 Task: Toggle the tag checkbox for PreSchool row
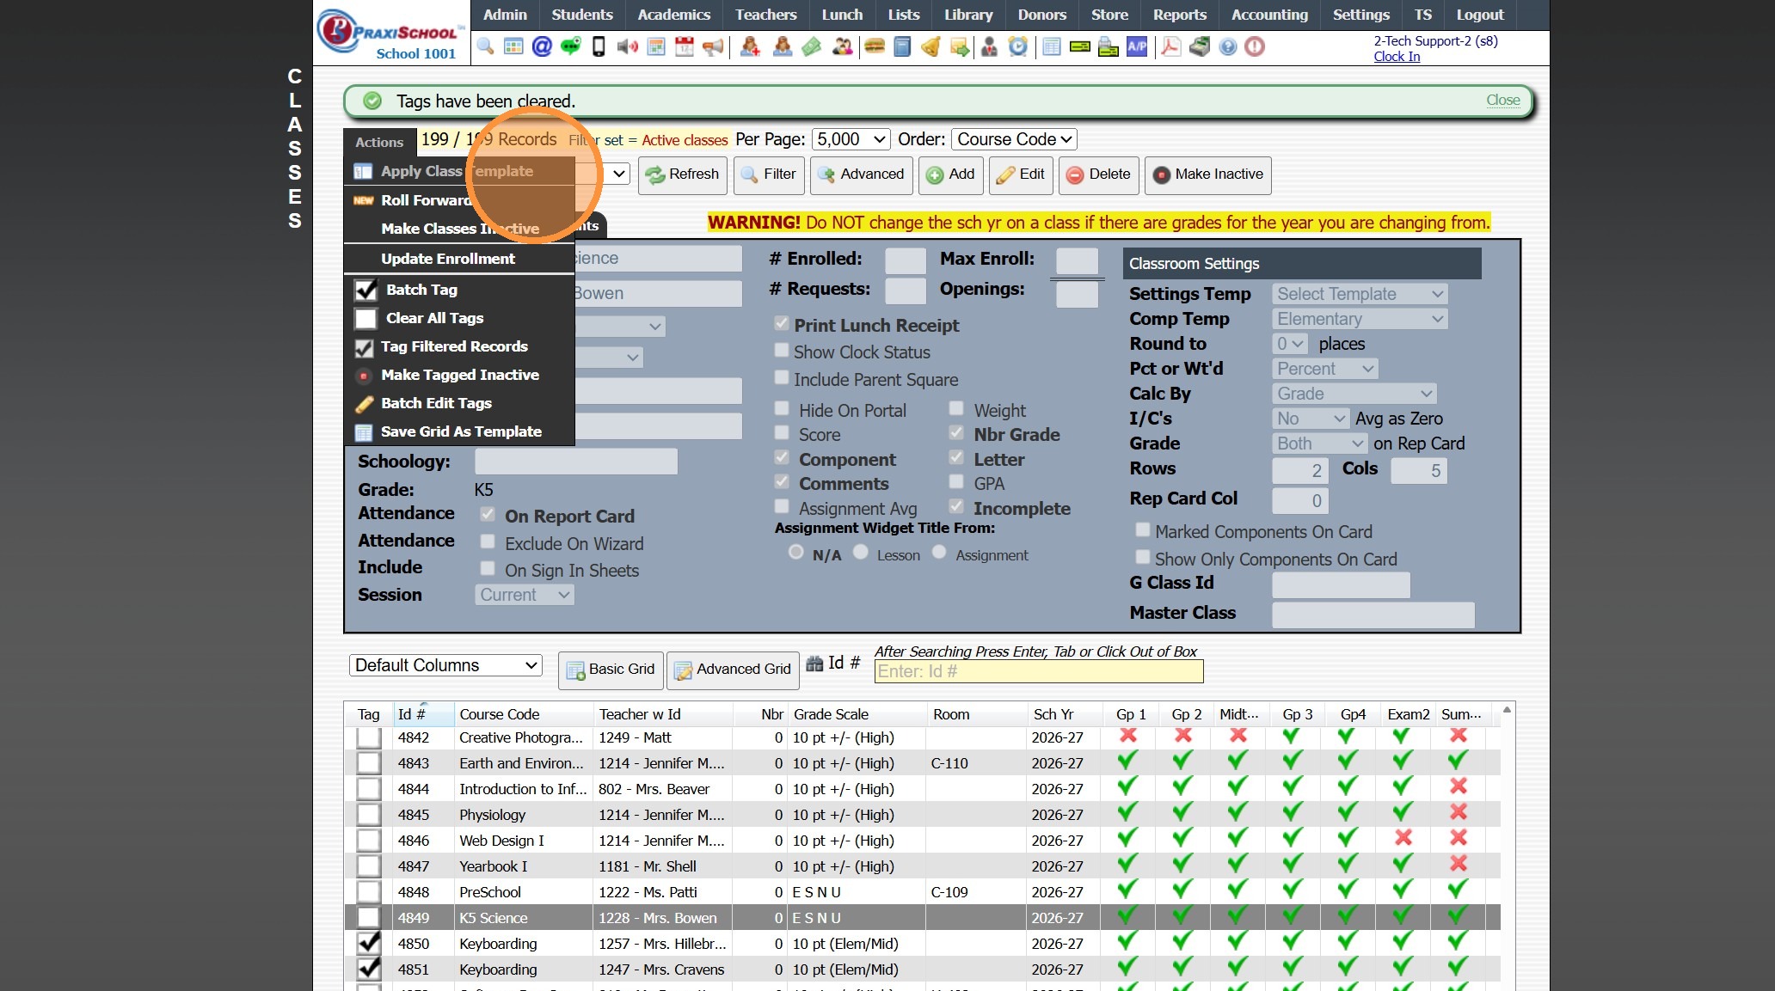[368, 892]
